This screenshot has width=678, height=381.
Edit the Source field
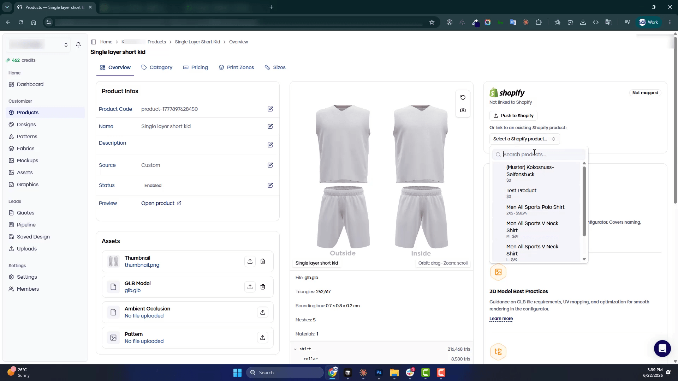coord(270,165)
